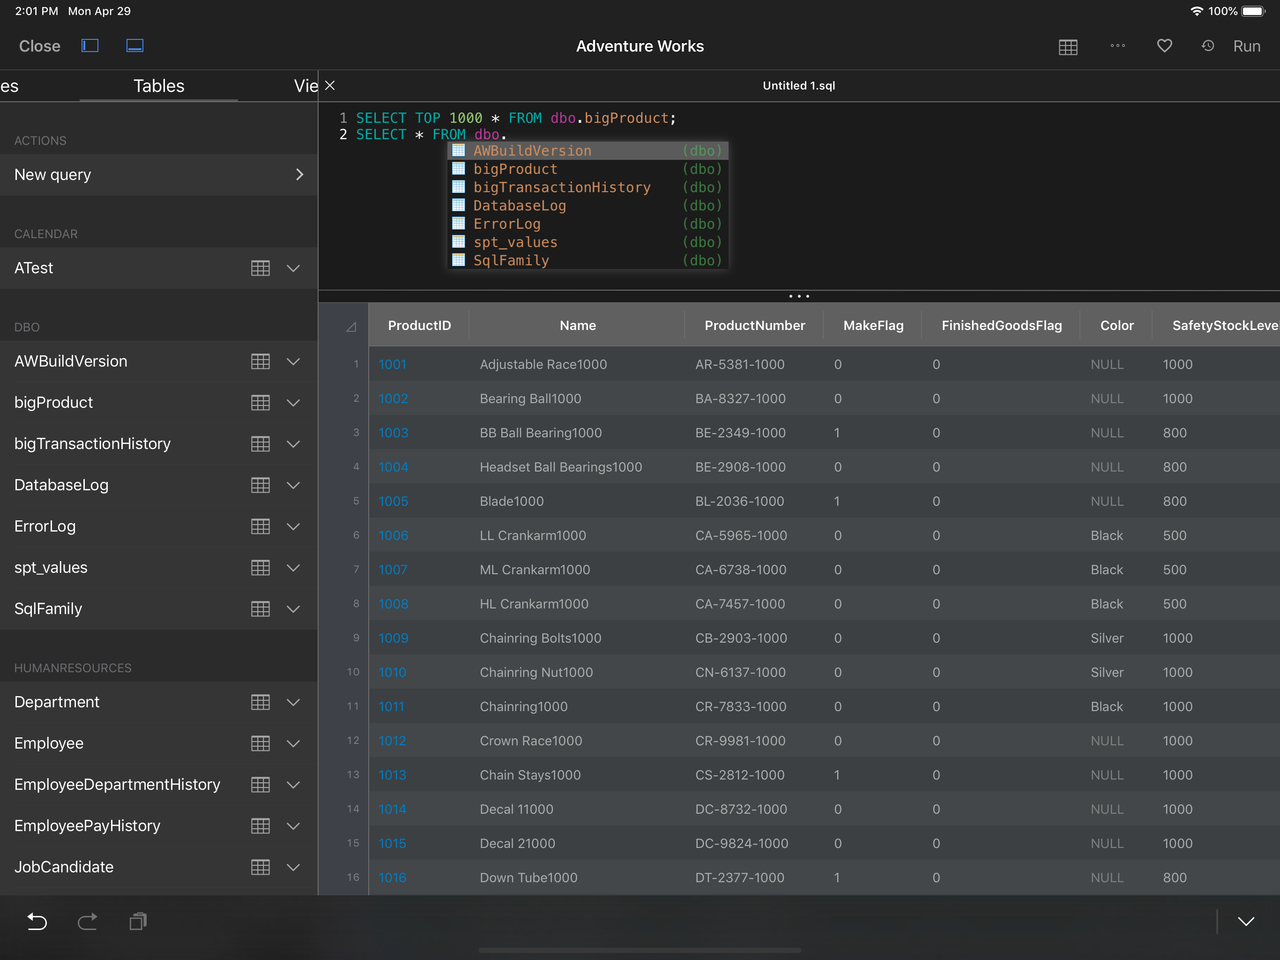Tap the redo arrow icon

point(87,921)
